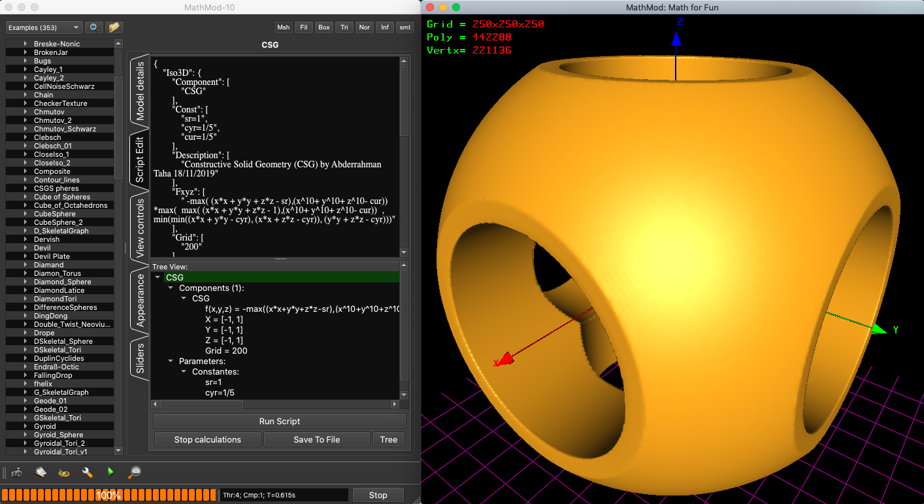This screenshot has width=924, height=504.
Task: Toggle the Tri triangle display option
Action: coord(344,27)
